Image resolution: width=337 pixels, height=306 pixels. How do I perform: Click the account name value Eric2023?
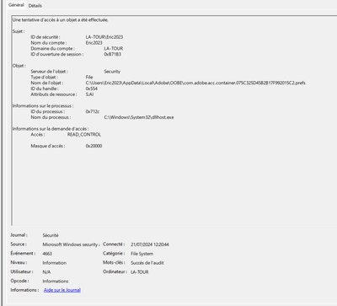coord(94,43)
